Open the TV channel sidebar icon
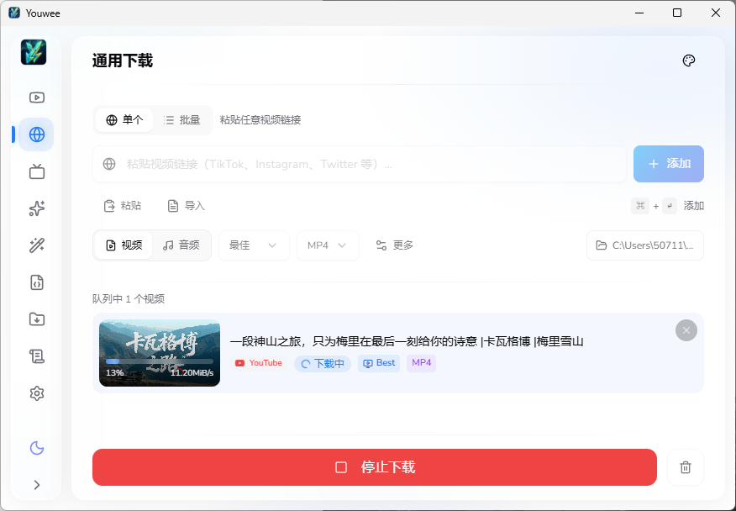 36,172
